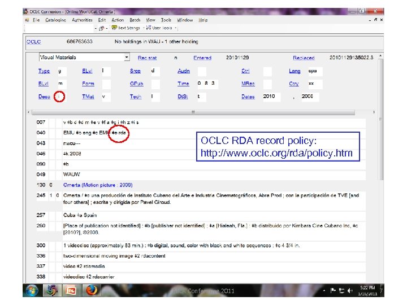Click the volume speaker tray icon
This screenshot has width=407, height=305.
tap(350, 291)
